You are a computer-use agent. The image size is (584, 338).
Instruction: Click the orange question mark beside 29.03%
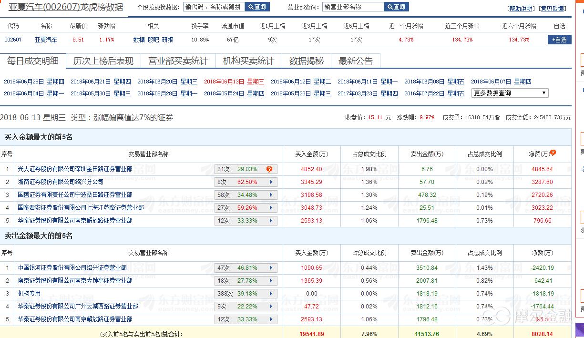pyautogui.click(x=269, y=169)
